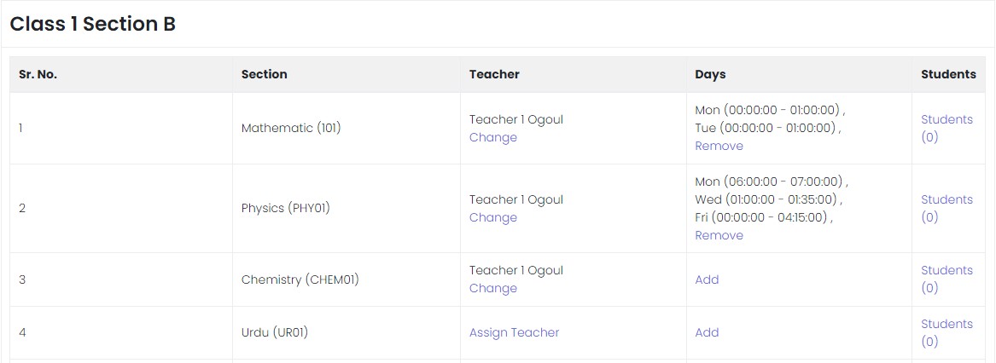This screenshot has height=363, width=996.
Task: Click Change teacher link for Mathematic
Action: tap(492, 138)
